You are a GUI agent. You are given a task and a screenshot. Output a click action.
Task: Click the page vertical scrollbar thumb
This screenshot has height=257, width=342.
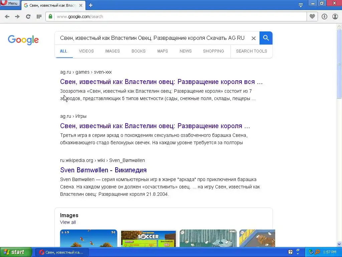click(x=339, y=64)
